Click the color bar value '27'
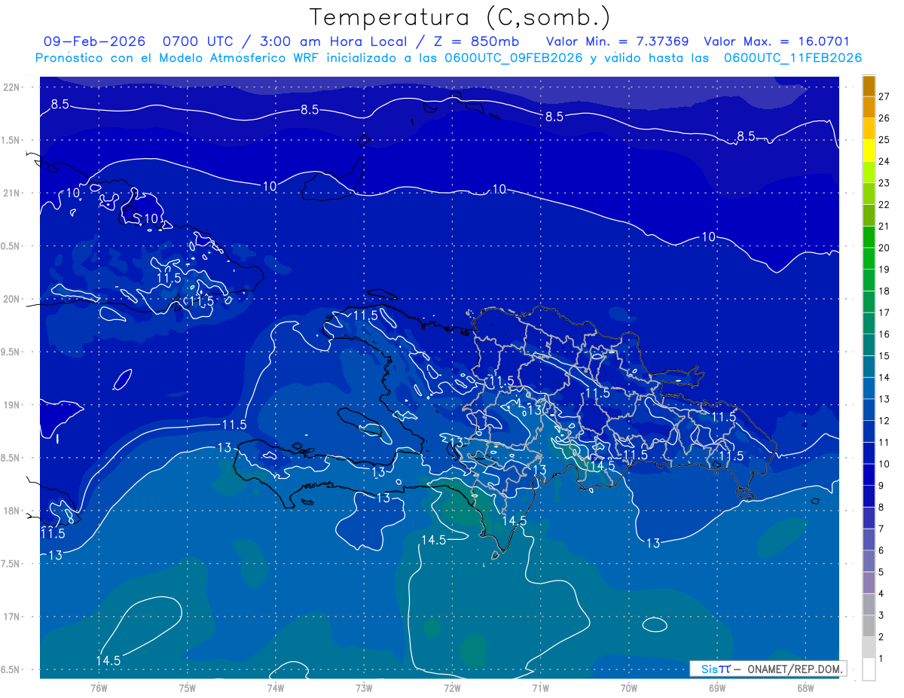This screenshot has width=904, height=698. [x=885, y=96]
